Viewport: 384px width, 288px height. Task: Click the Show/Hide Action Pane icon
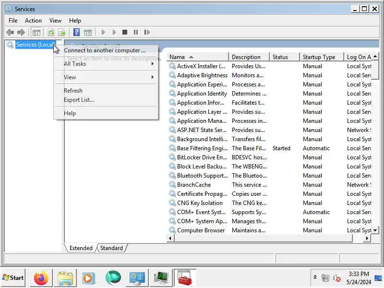pyautogui.click(x=88, y=32)
